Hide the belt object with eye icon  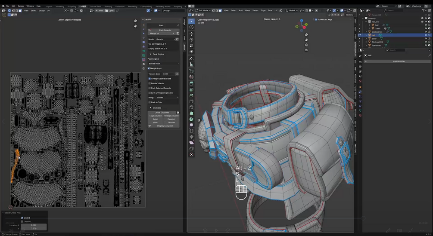[x=426, y=35]
